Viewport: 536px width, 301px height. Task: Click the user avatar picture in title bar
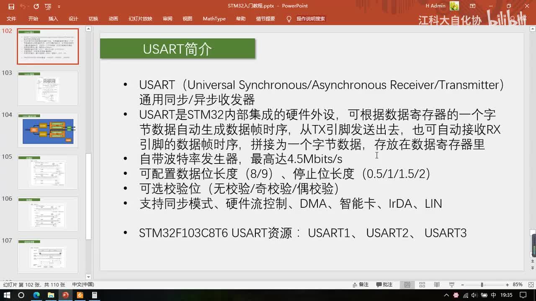[454, 6]
